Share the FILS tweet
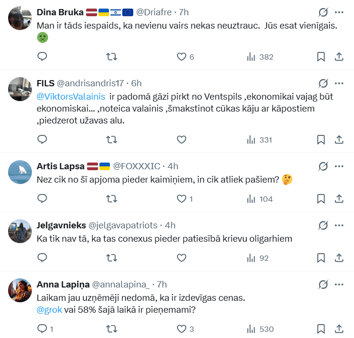This screenshot has width=354, height=338. click(339, 140)
